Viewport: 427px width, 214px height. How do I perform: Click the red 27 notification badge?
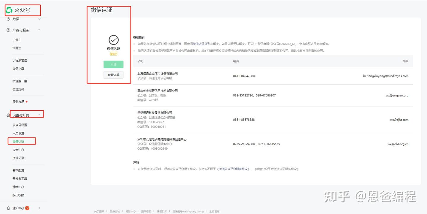[x=27, y=208]
